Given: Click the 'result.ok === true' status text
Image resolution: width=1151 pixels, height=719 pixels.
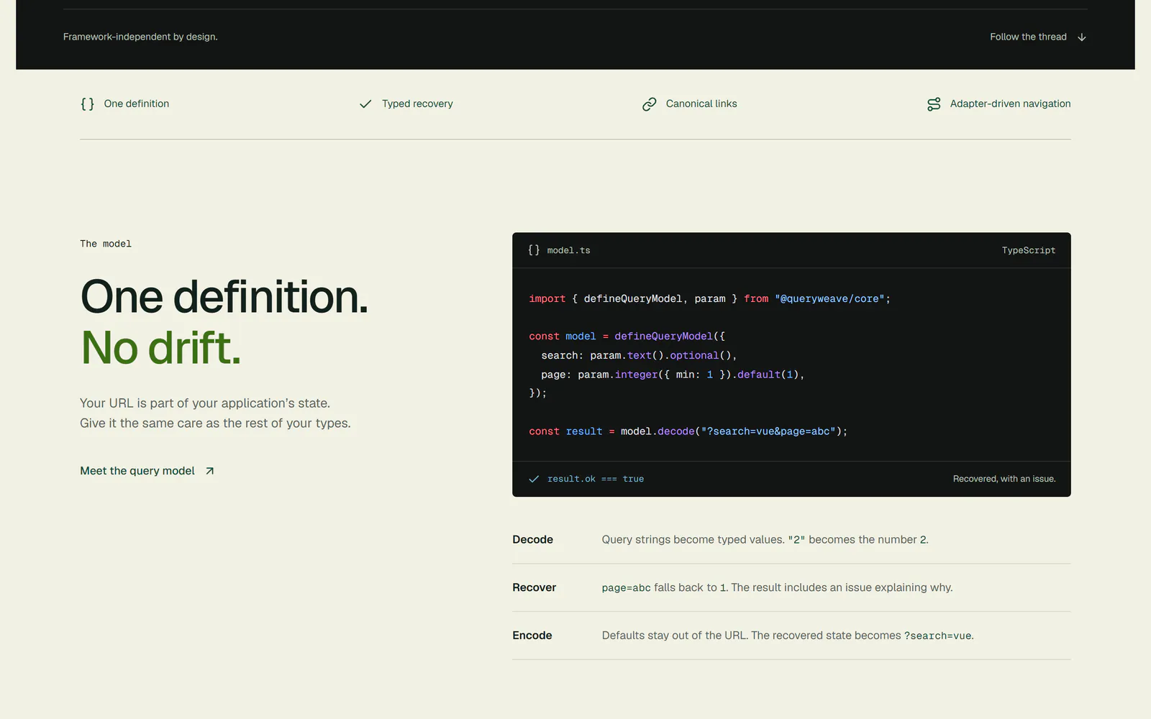Looking at the screenshot, I should tap(596, 479).
